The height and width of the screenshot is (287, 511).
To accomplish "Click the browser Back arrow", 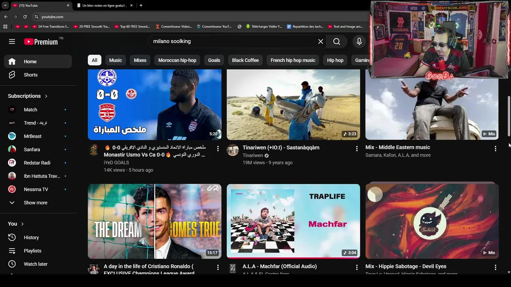I will click(6, 17).
